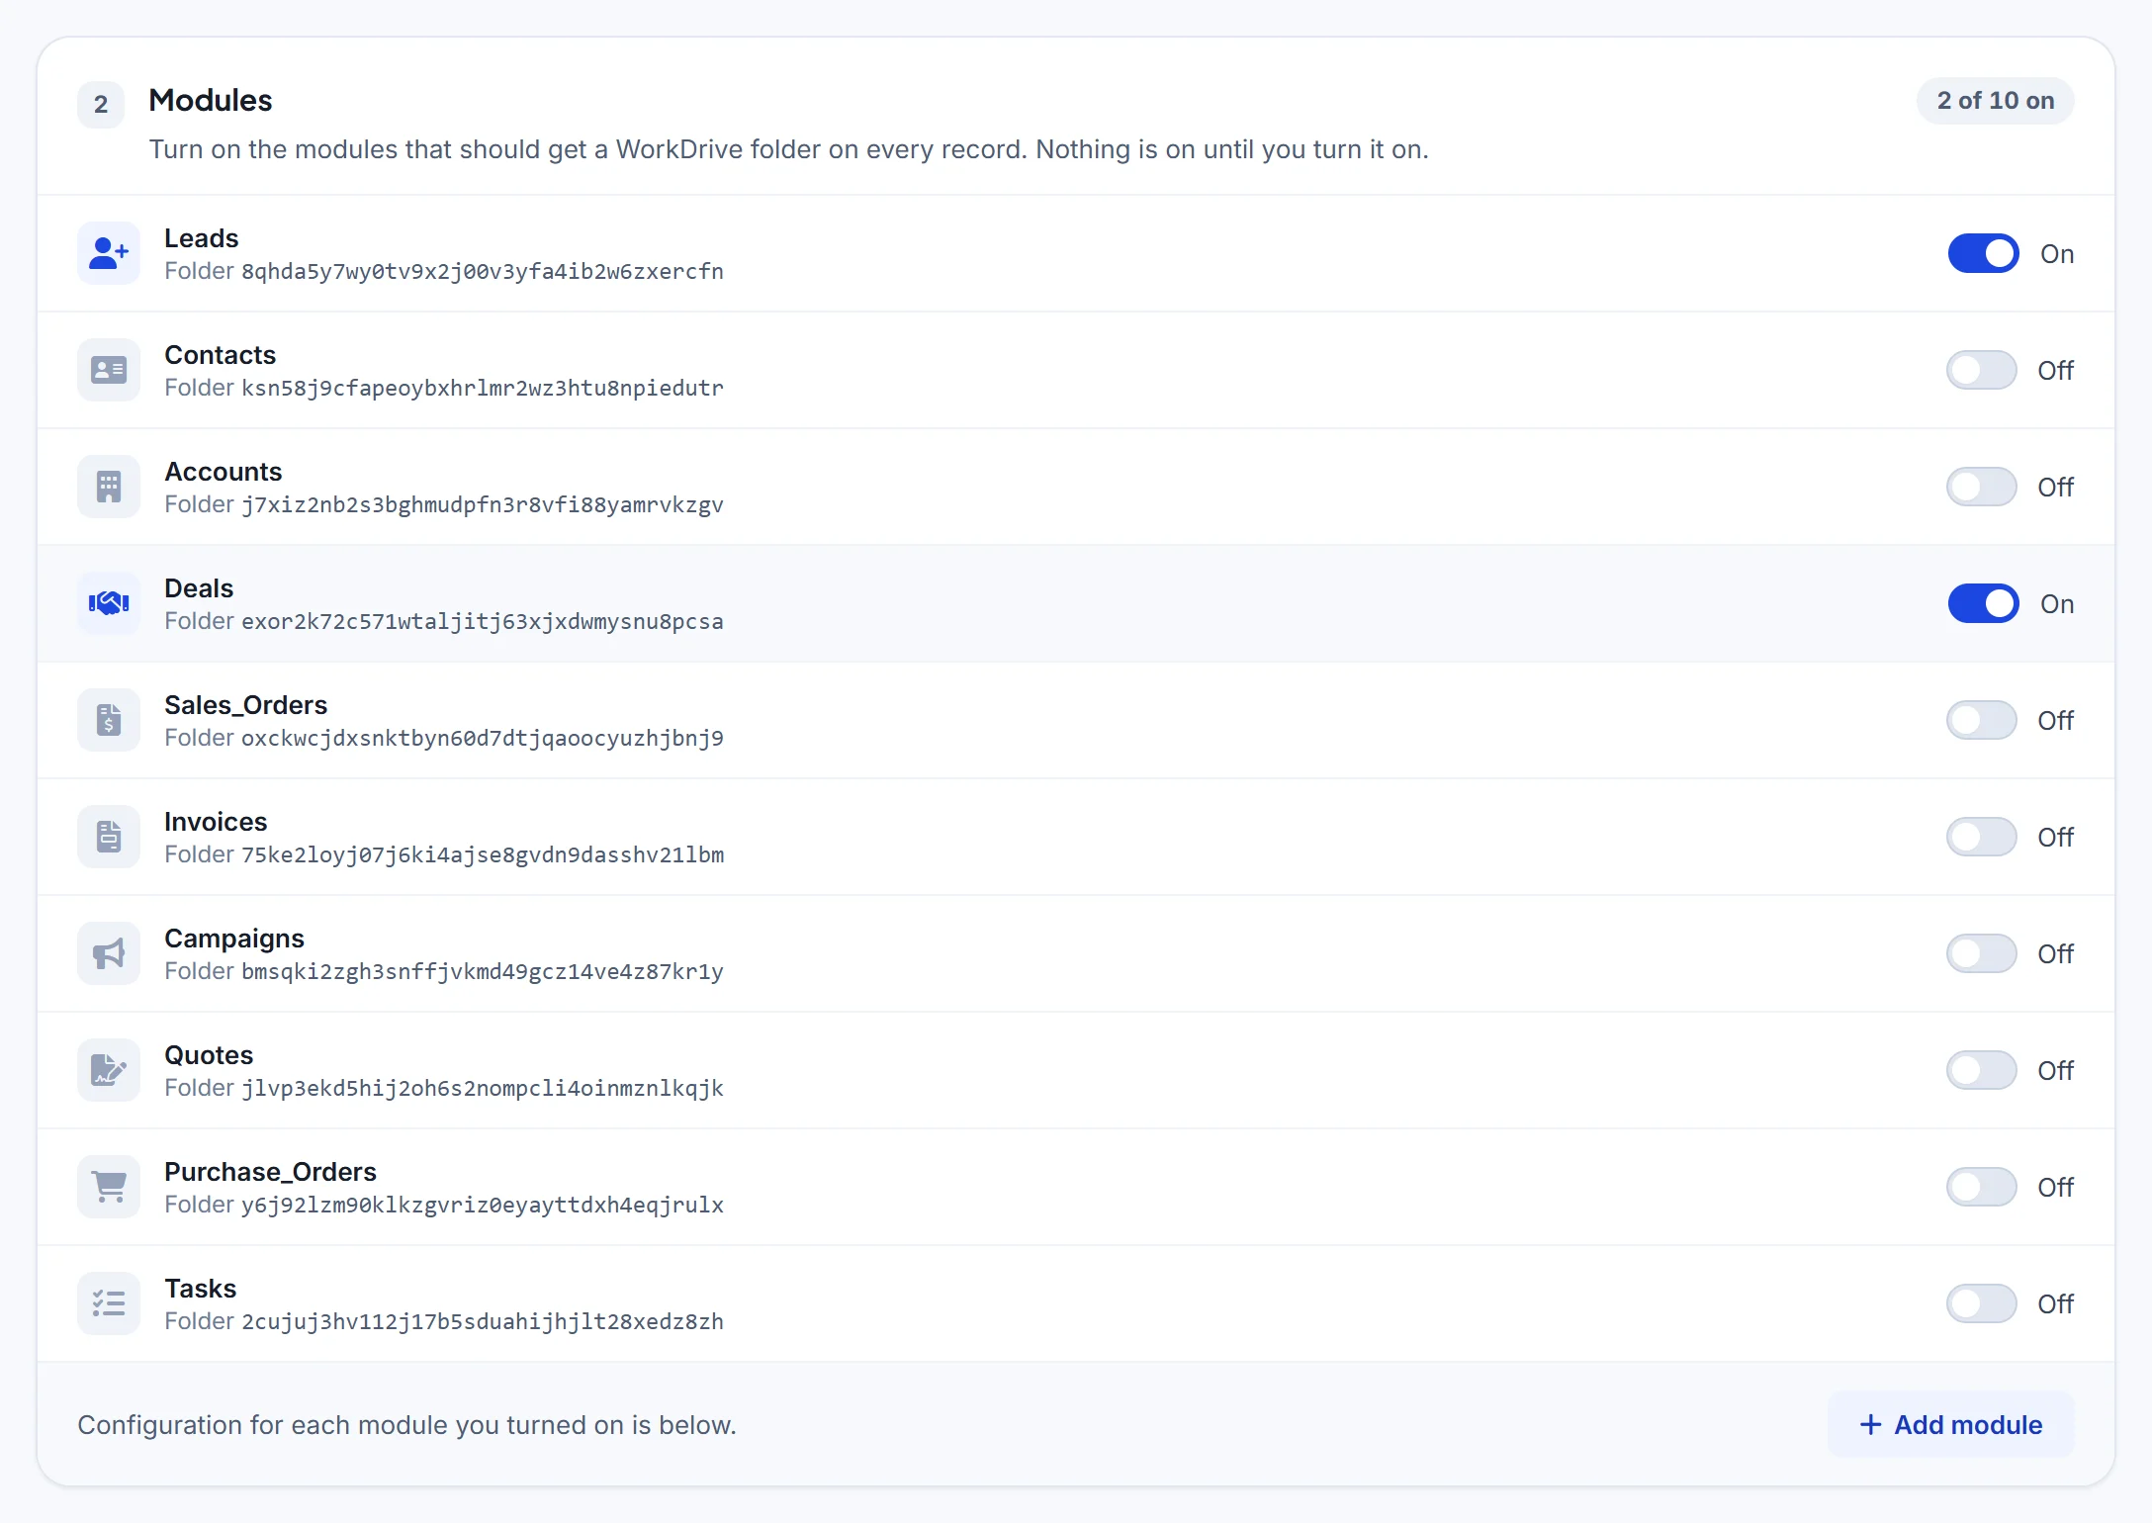Image resolution: width=2152 pixels, height=1523 pixels.
Task: Select the Purchase_Orders module name
Action: [x=270, y=1172]
